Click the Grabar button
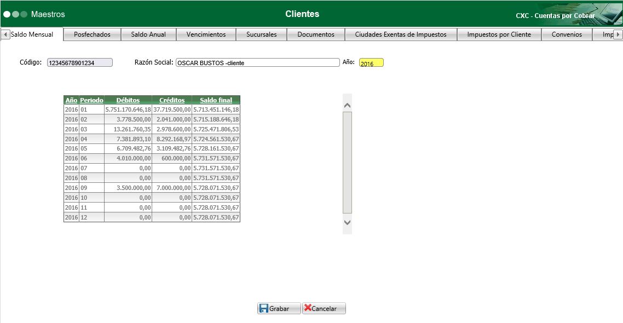 279,308
